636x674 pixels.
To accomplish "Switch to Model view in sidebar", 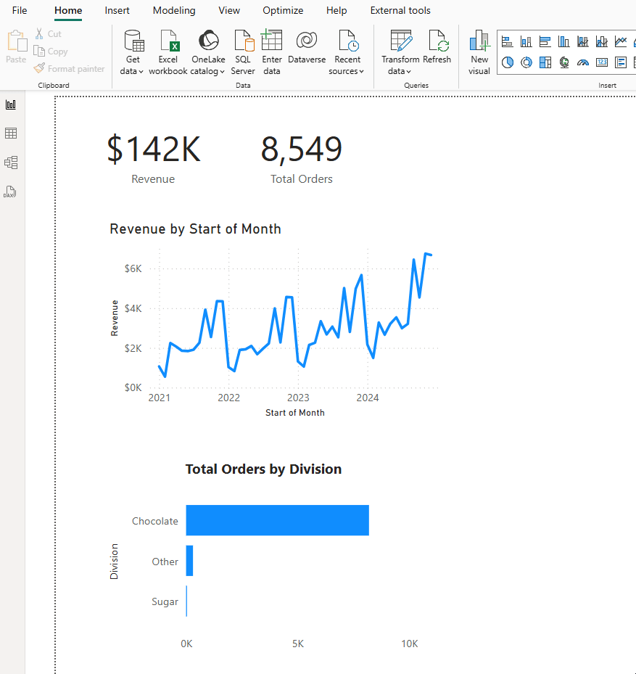I will pos(11,163).
